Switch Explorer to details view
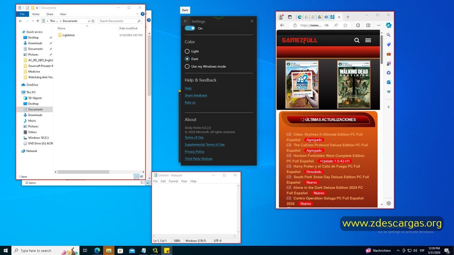Screen dimensions: 454x255 [137, 176]
